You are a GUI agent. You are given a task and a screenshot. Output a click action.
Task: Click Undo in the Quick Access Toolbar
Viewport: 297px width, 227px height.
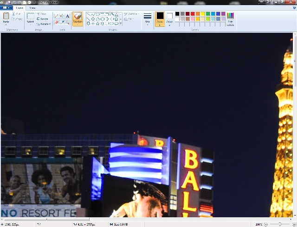[x=14, y=2]
